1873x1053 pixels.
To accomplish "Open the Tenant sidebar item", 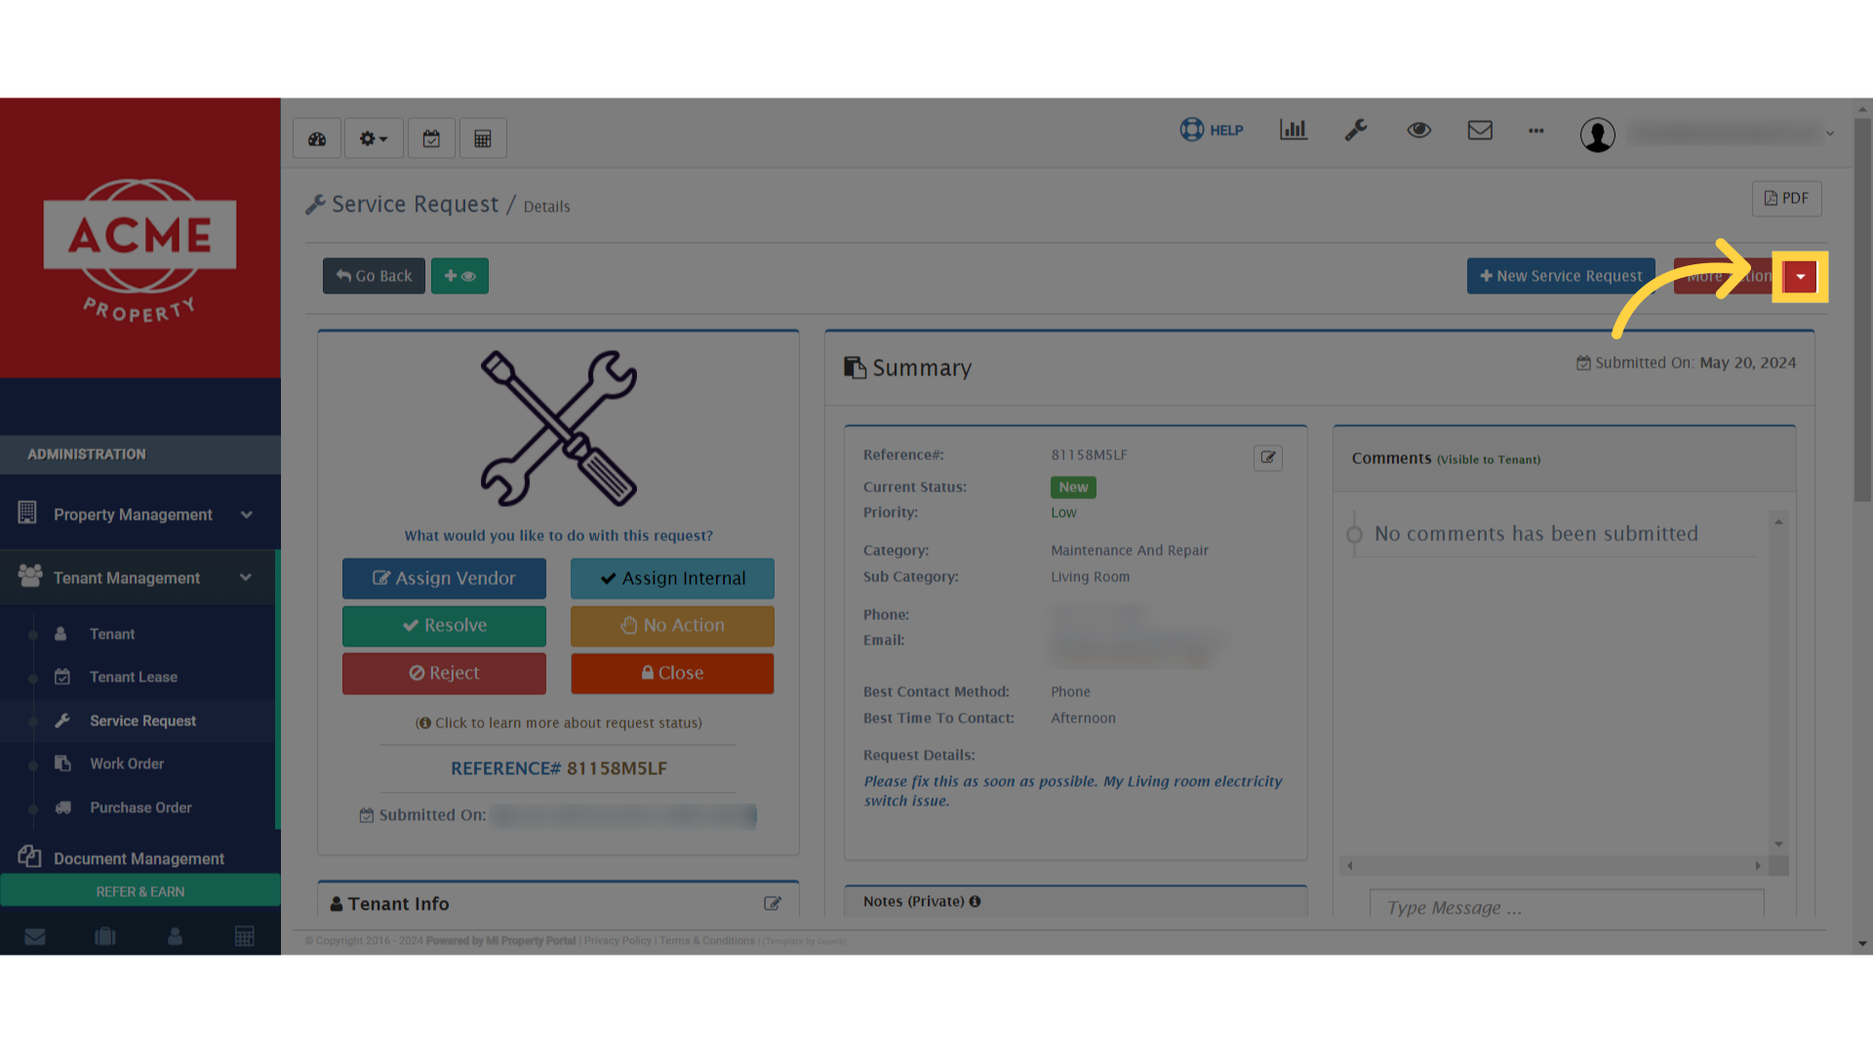I will pos(112,635).
